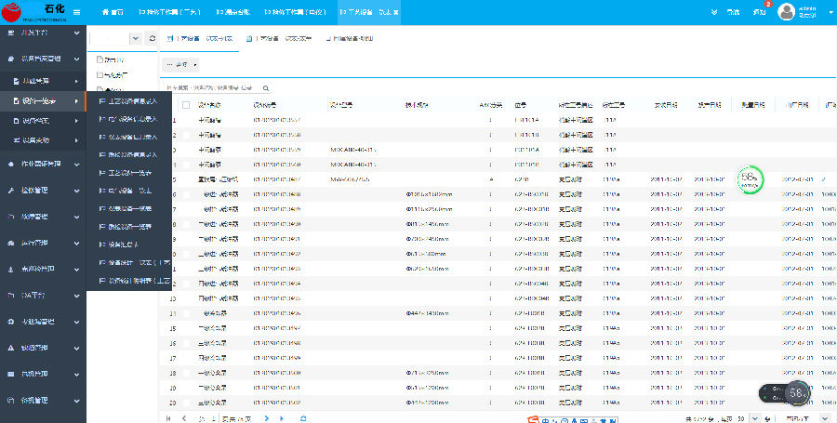Screen dimensions: 837x423
Task: Click the wrench icon of 检修管理
Action: click(x=10, y=191)
